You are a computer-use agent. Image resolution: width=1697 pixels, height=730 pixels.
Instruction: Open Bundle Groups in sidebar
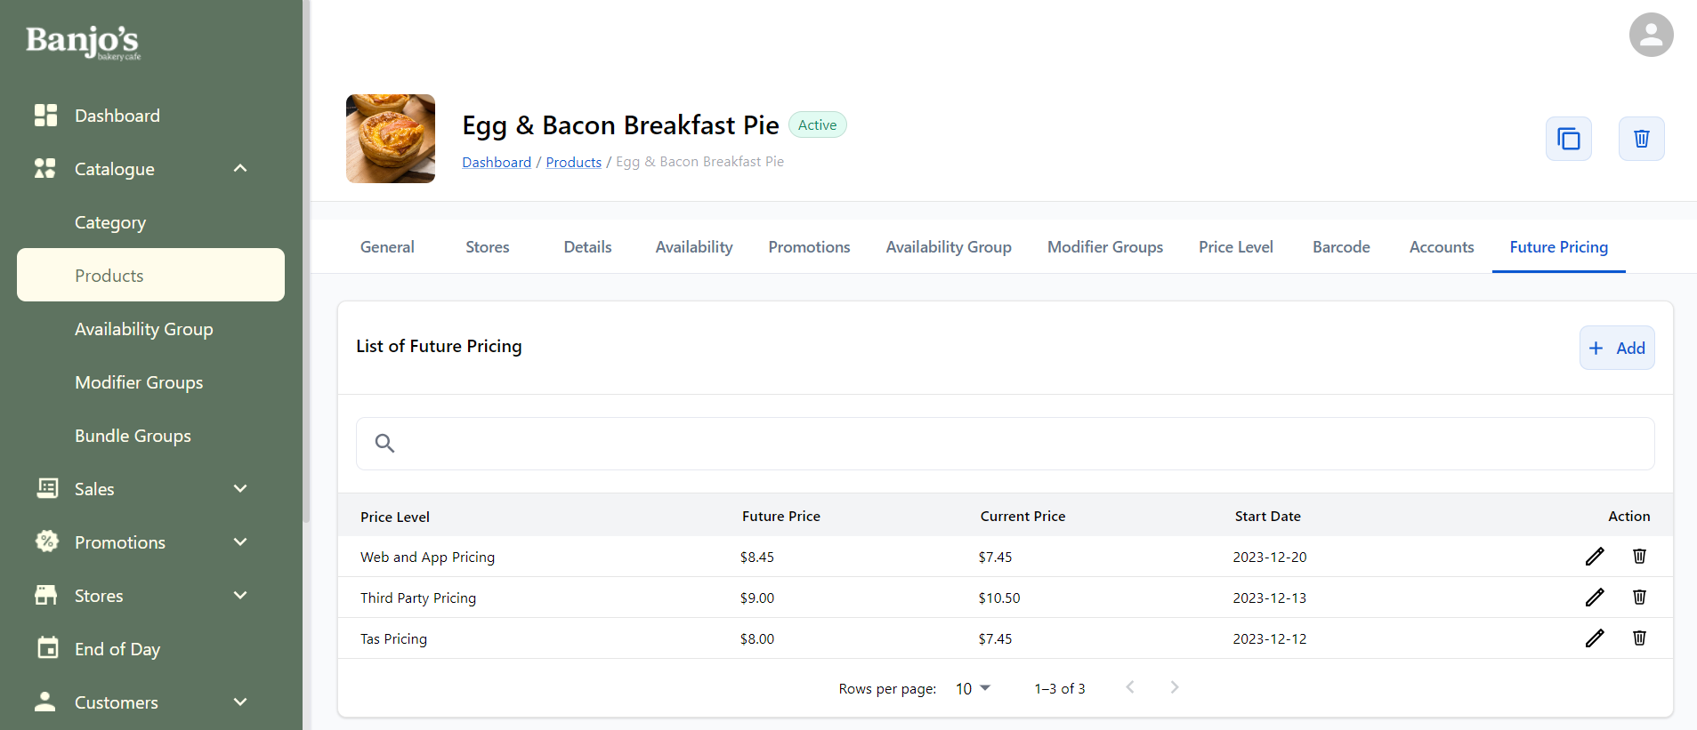click(133, 436)
